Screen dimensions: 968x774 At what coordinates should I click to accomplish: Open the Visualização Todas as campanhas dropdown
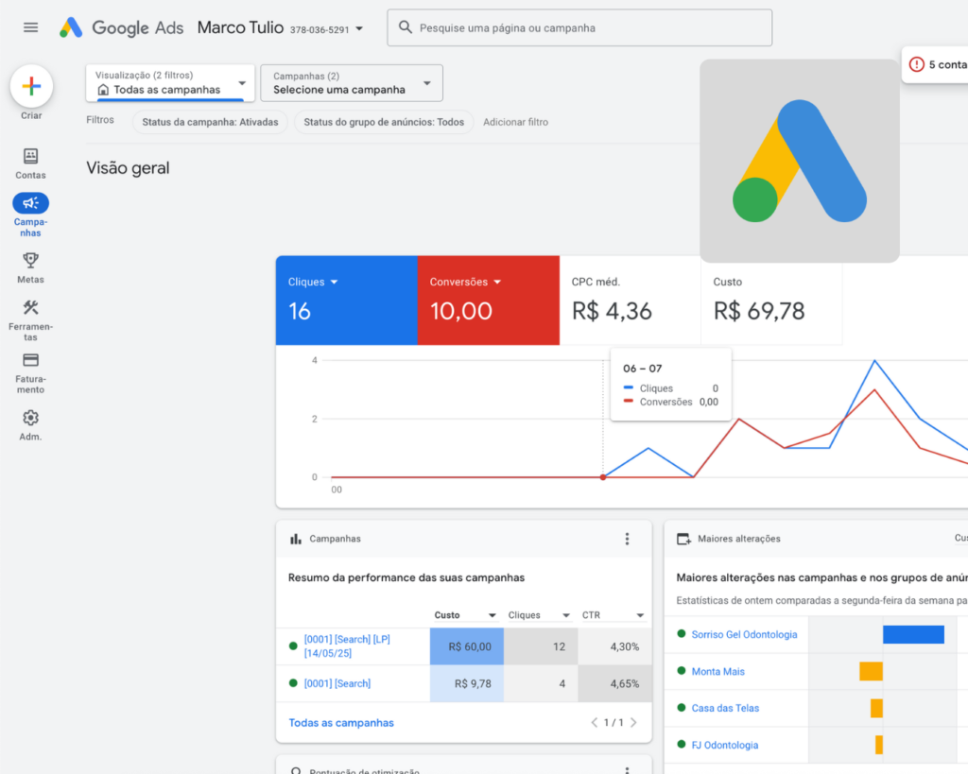click(170, 83)
